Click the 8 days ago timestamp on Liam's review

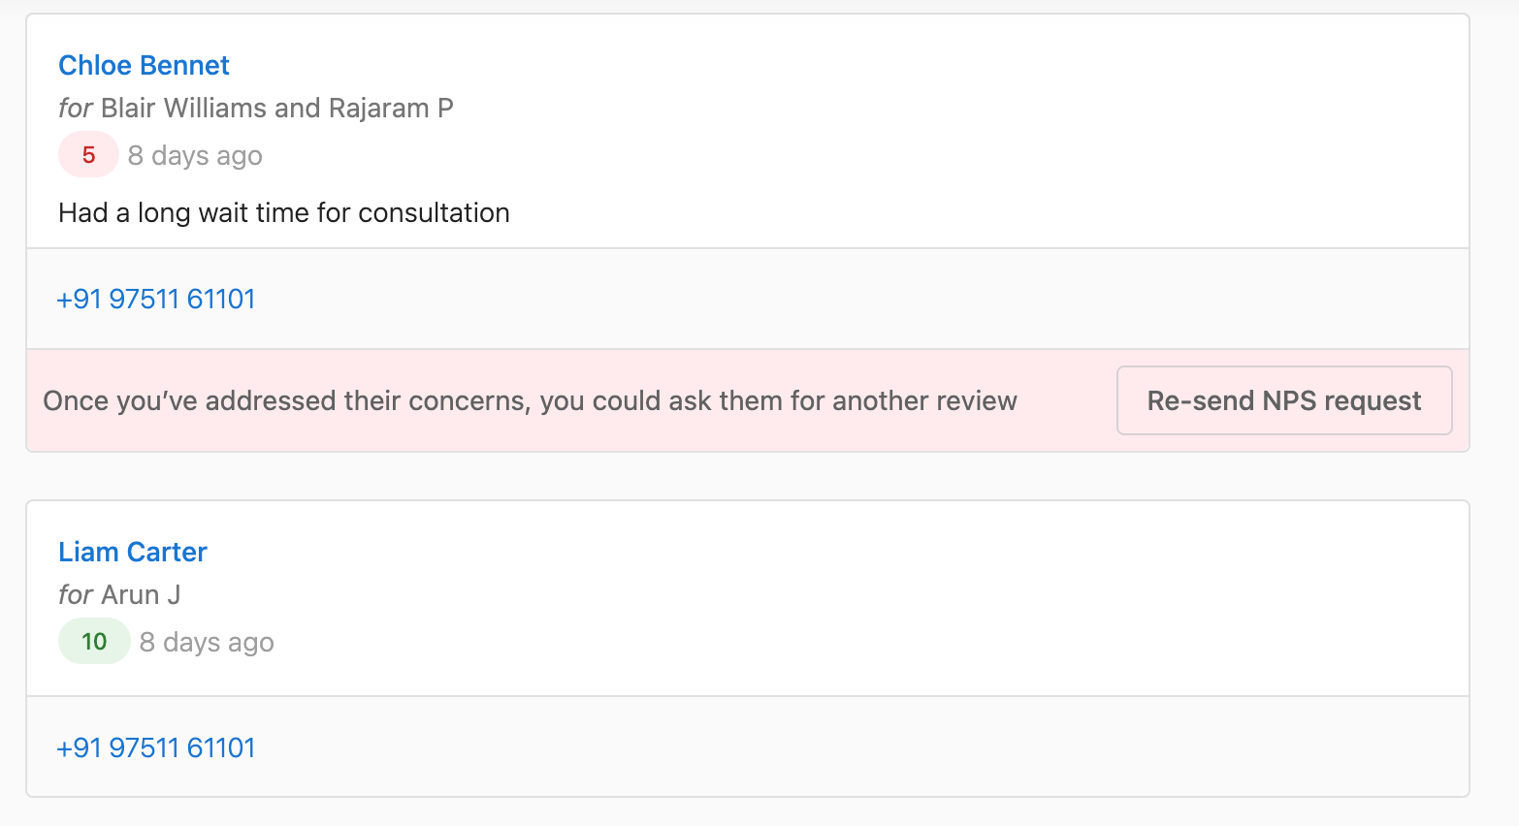tap(207, 642)
